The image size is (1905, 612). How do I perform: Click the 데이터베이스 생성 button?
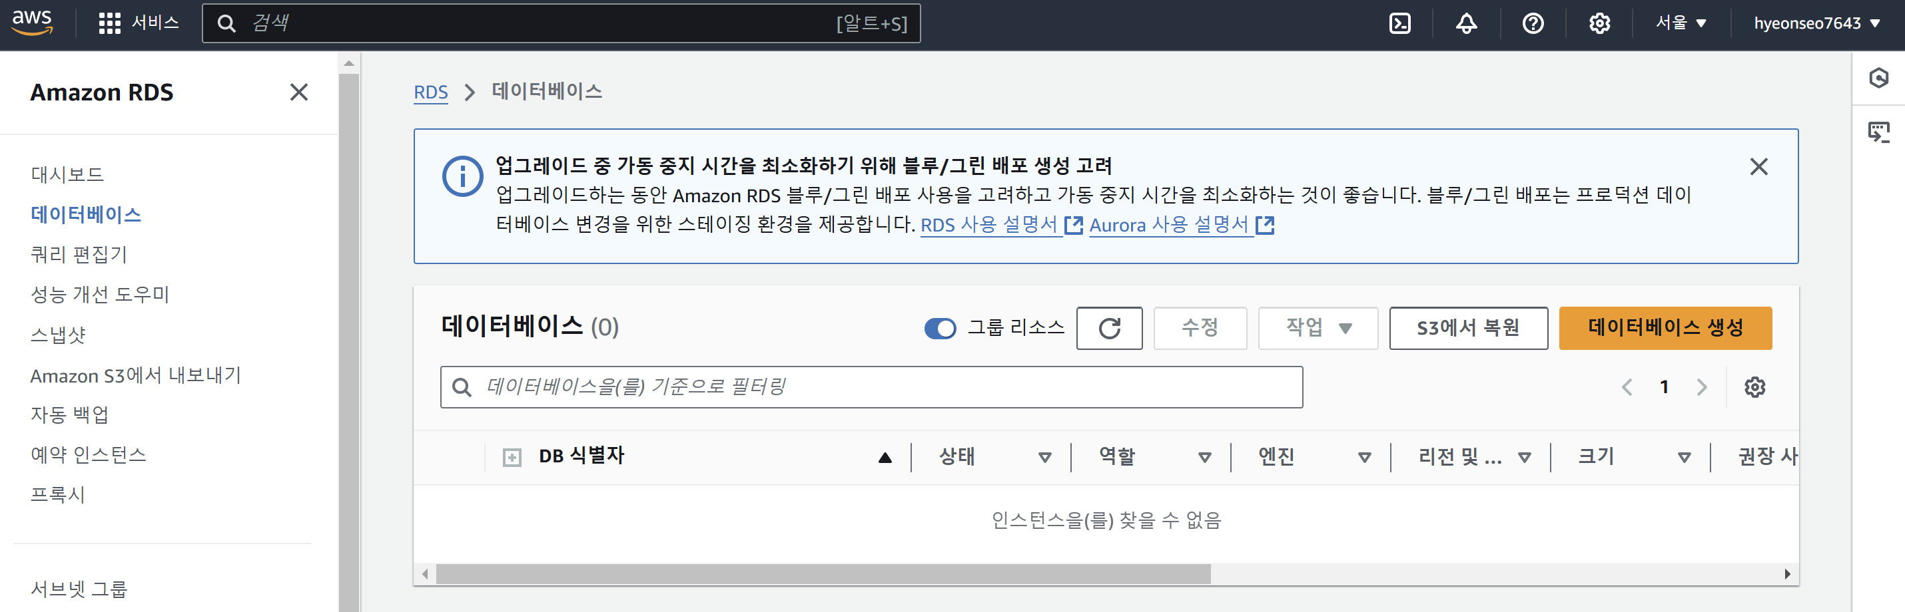(x=1665, y=329)
